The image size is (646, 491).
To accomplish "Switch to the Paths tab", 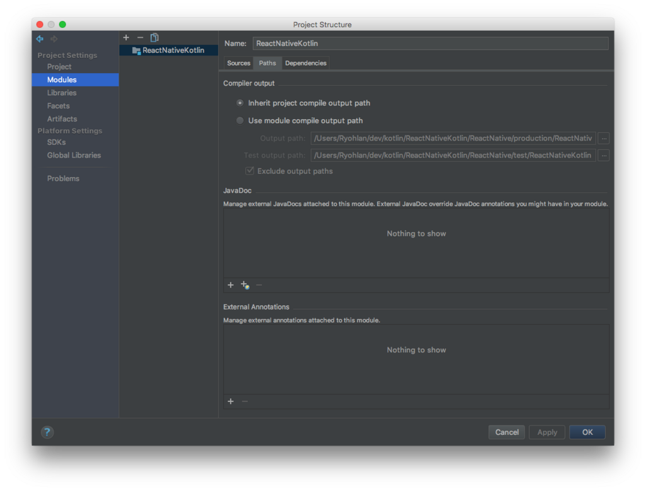I will (x=267, y=63).
